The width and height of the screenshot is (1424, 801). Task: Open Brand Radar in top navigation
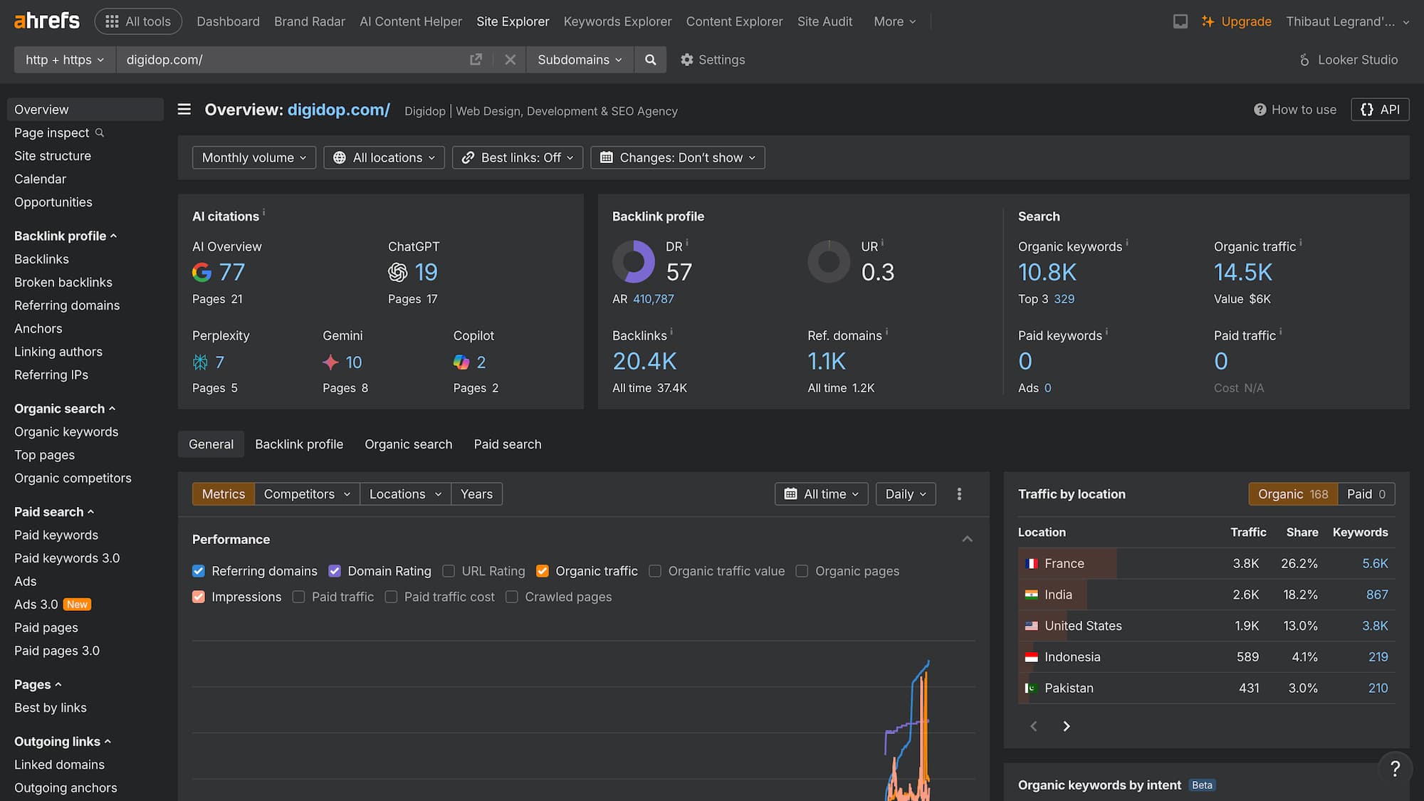click(310, 21)
